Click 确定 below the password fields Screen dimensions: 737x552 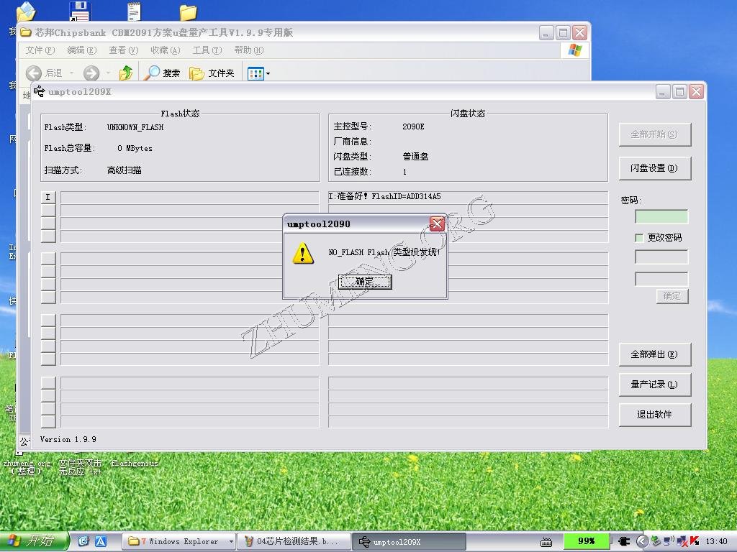coord(672,296)
